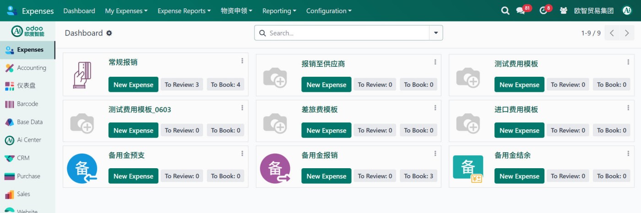Open Purchase app in the sidebar
The height and width of the screenshot is (213, 641).
(x=27, y=176)
